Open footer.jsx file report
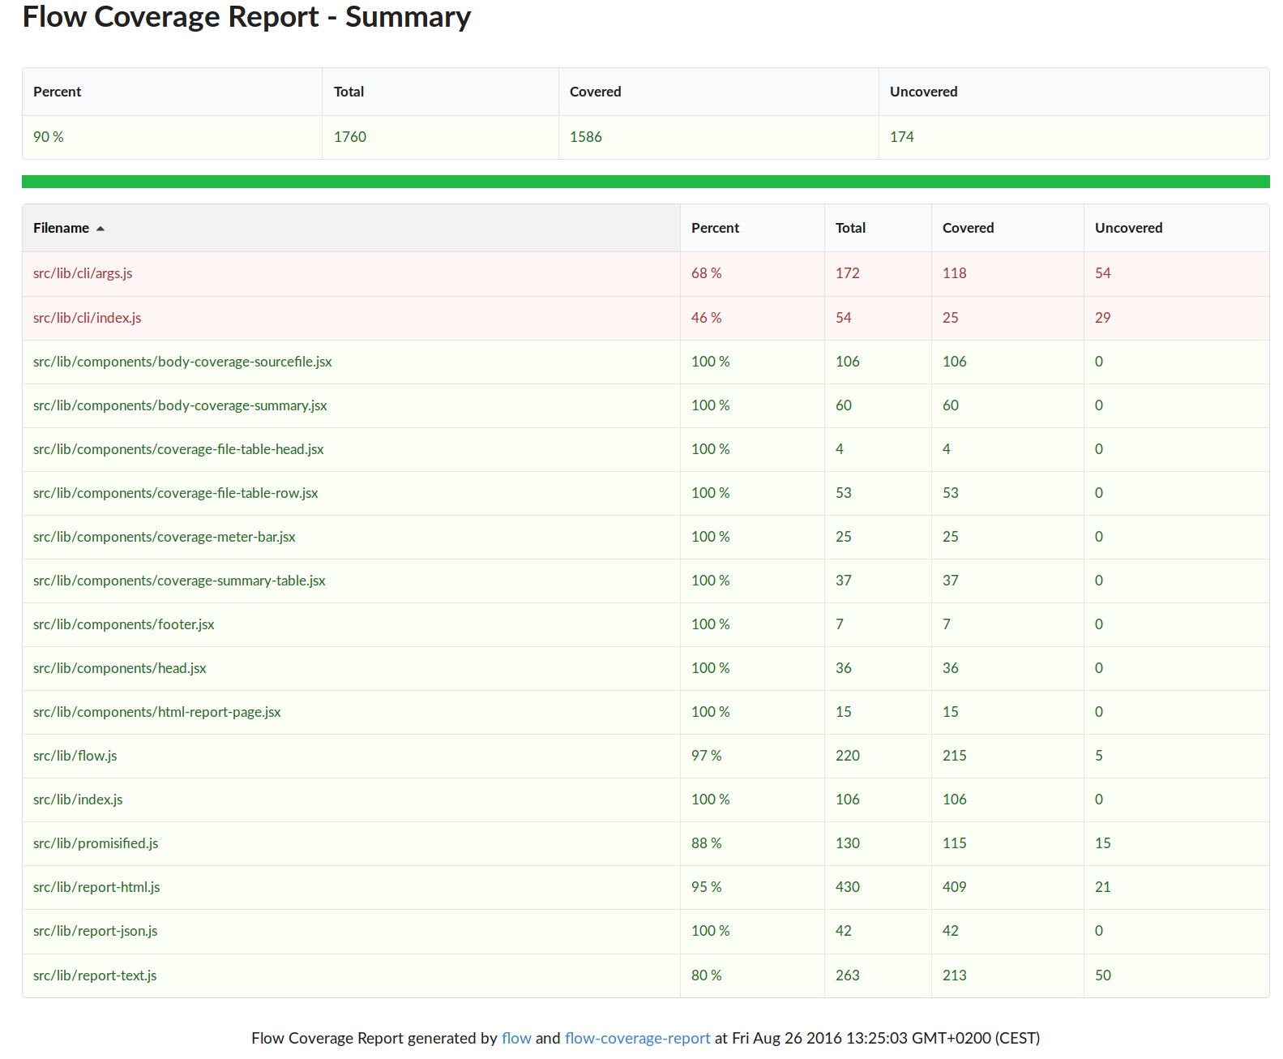Image resolution: width=1283 pixels, height=1059 pixels. (124, 624)
